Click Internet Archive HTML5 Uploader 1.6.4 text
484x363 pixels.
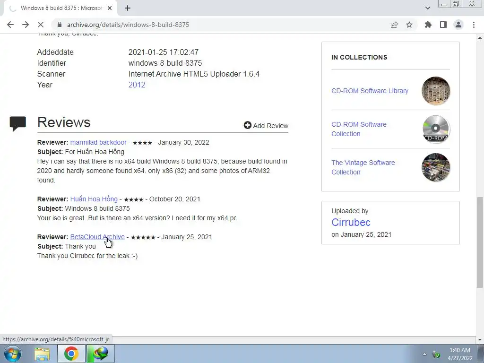coord(194,74)
